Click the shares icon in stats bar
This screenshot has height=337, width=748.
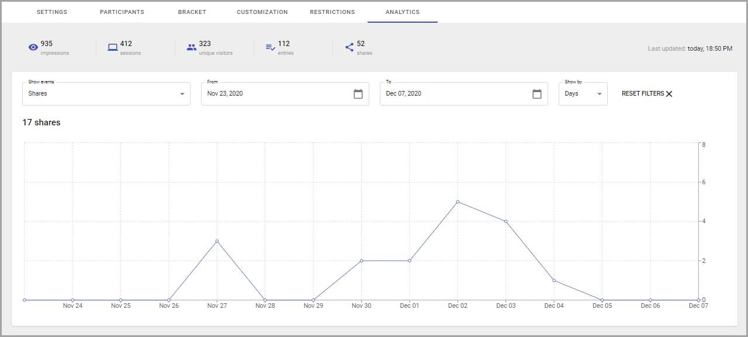tap(349, 47)
